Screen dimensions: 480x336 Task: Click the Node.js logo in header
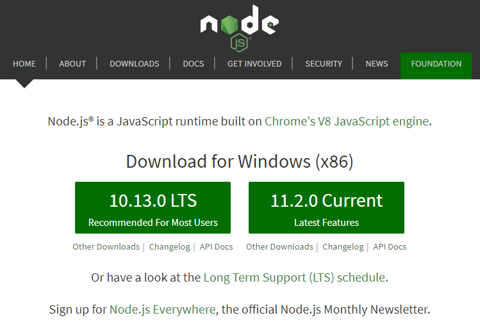click(239, 27)
